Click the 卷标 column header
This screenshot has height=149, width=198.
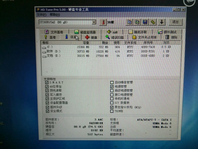coord(56,43)
